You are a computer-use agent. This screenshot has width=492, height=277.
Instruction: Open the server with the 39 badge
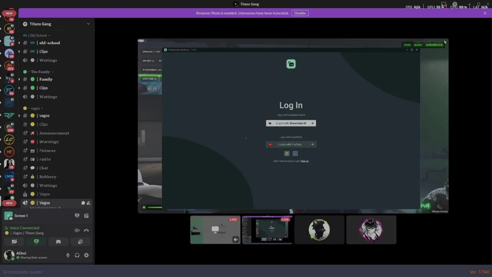9,53
